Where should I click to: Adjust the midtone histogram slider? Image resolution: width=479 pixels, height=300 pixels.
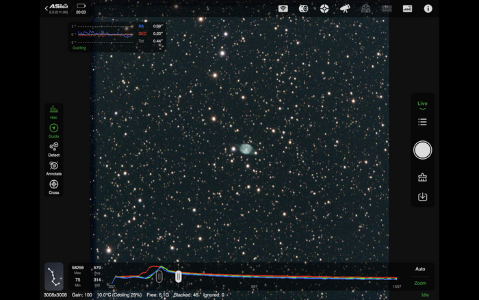[179, 277]
